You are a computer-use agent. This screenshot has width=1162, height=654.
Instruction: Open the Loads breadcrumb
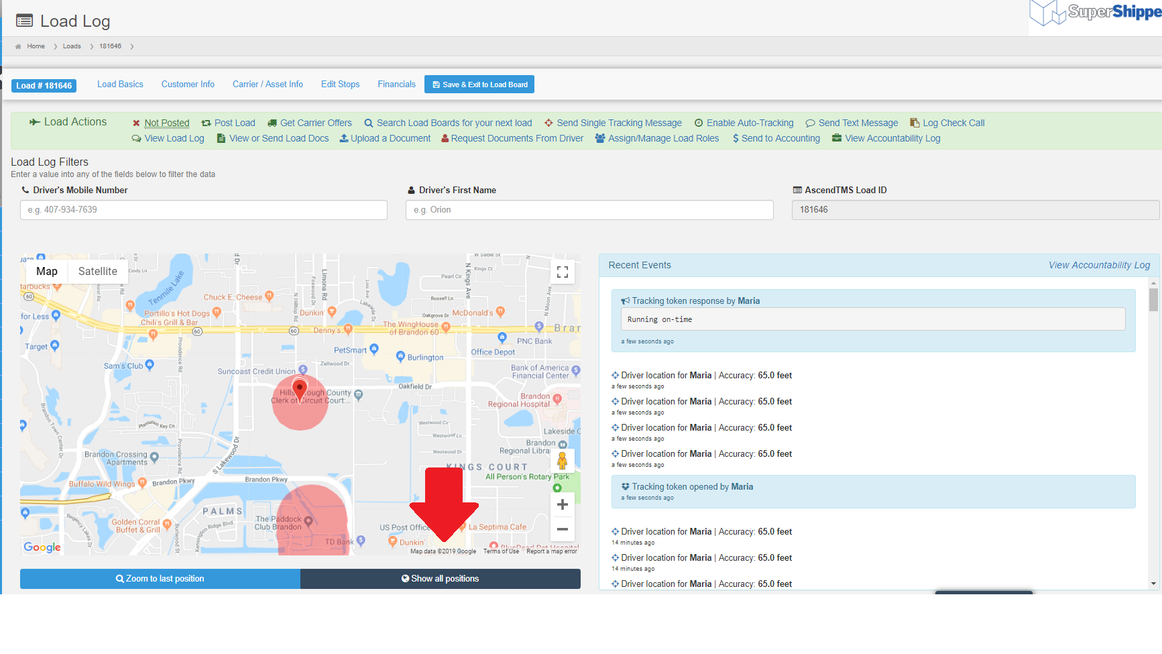tap(72, 46)
